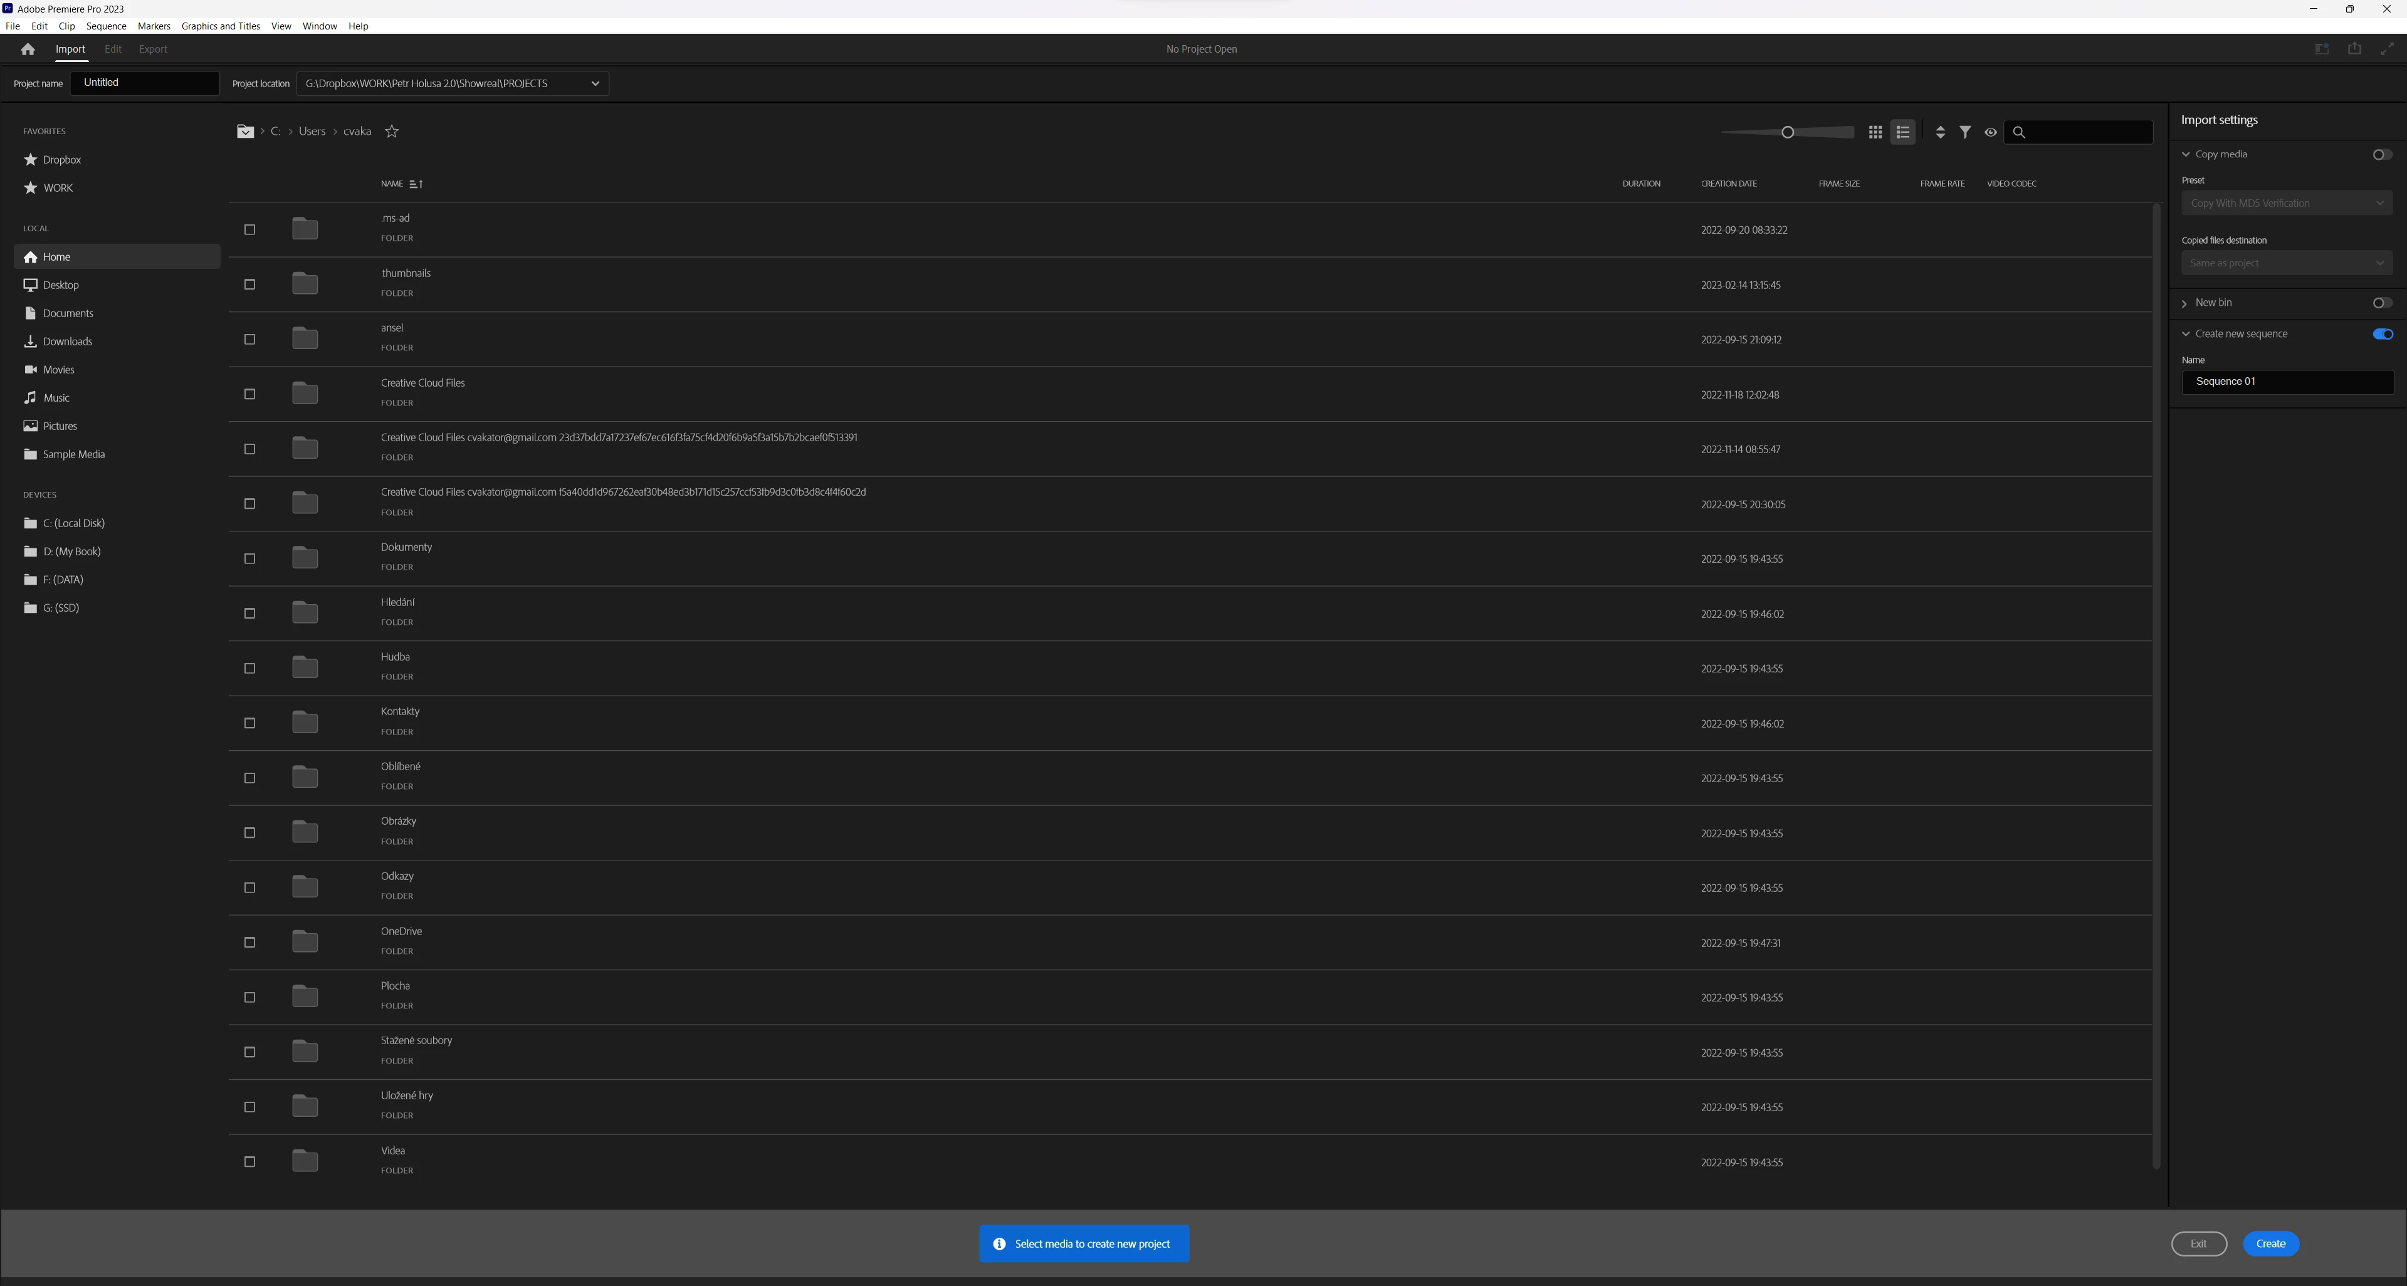Viewport: 2407px width, 1286px height.
Task: Open the Sequence menu
Action: 105,26
